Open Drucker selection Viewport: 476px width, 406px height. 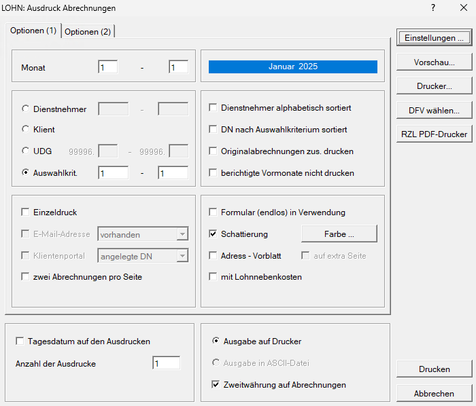click(x=435, y=86)
